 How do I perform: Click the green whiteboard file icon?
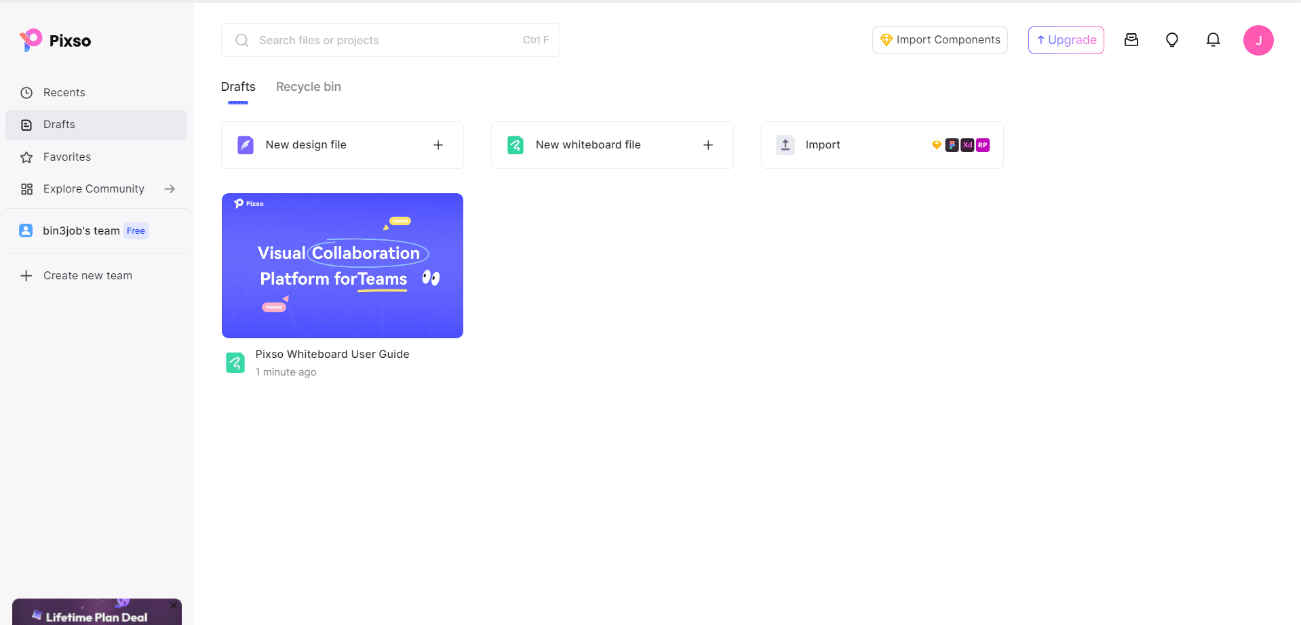516,145
